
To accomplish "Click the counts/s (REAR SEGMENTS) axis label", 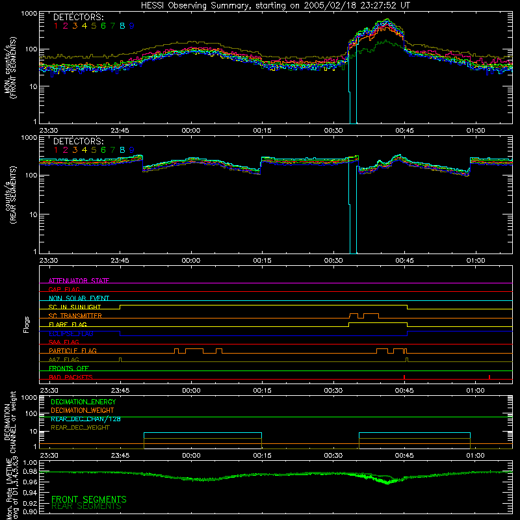I will tap(10, 195).
